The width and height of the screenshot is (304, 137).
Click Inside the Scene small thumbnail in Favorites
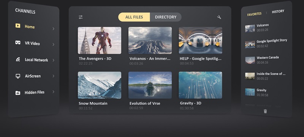250,76
